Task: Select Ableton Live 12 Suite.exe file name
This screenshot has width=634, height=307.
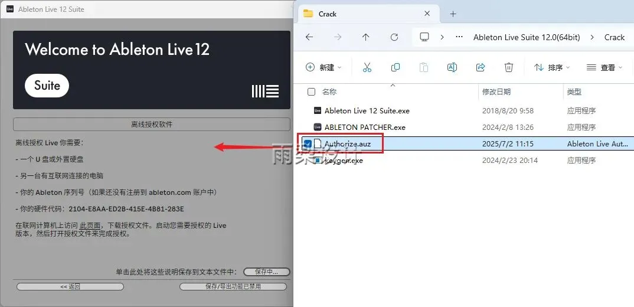Action: pyautogui.click(x=367, y=110)
